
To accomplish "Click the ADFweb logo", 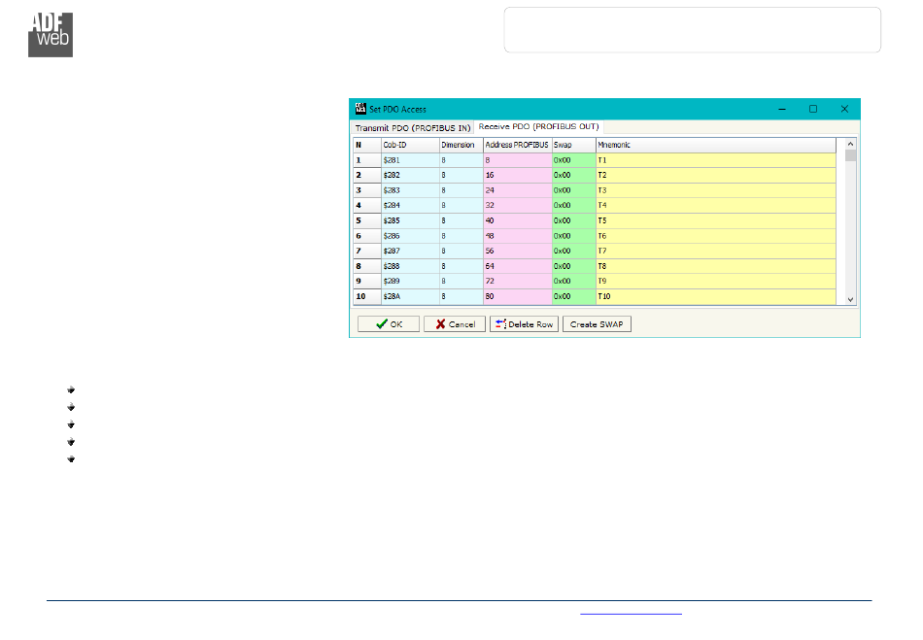I will click(51, 35).
